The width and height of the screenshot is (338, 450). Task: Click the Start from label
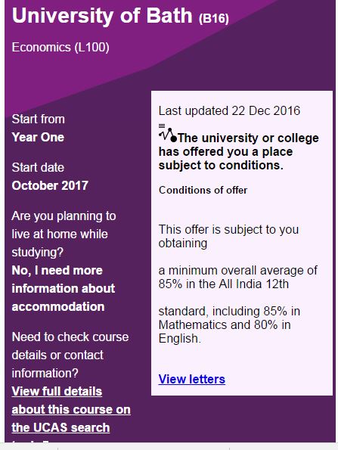[x=38, y=119]
